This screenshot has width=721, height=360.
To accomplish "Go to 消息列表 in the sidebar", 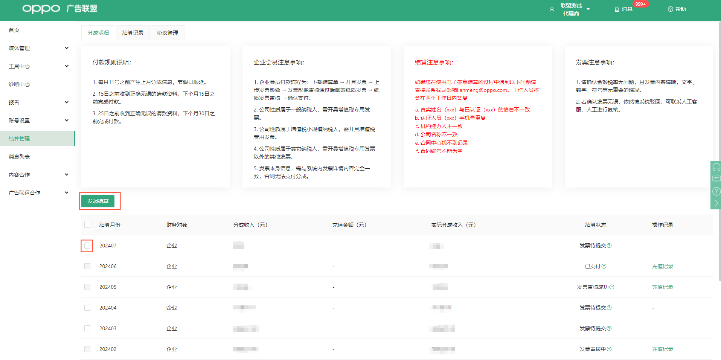I will point(19,157).
